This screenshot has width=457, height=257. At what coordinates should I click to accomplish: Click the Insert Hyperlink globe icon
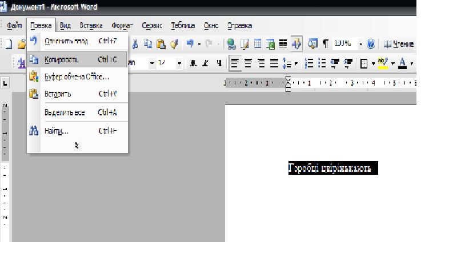click(231, 44)
